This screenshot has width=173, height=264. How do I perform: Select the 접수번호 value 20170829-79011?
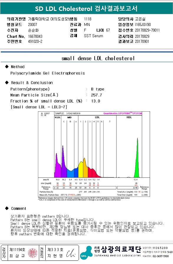(147, 30)
